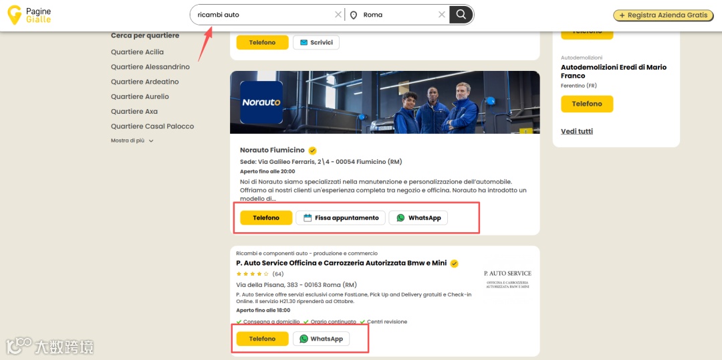Open P. Auto Service listing title
The height and width of the screenshot is (360, 722).
coord(341,263)
